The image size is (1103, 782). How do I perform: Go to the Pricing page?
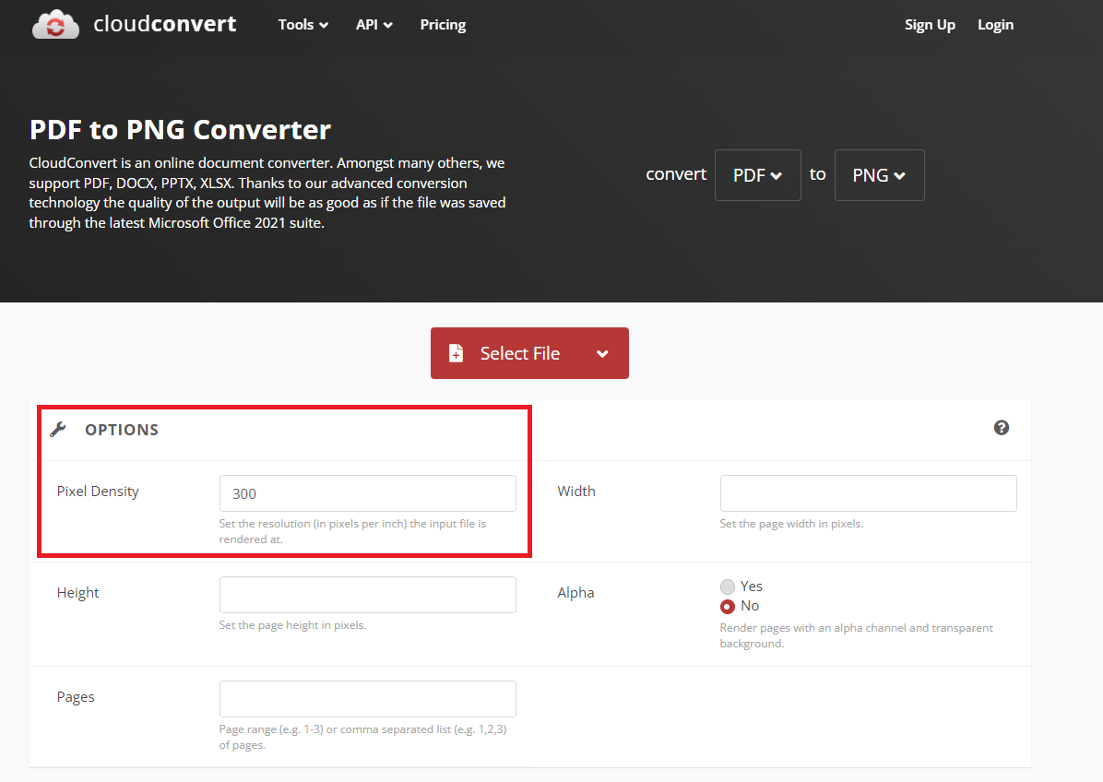444,25
